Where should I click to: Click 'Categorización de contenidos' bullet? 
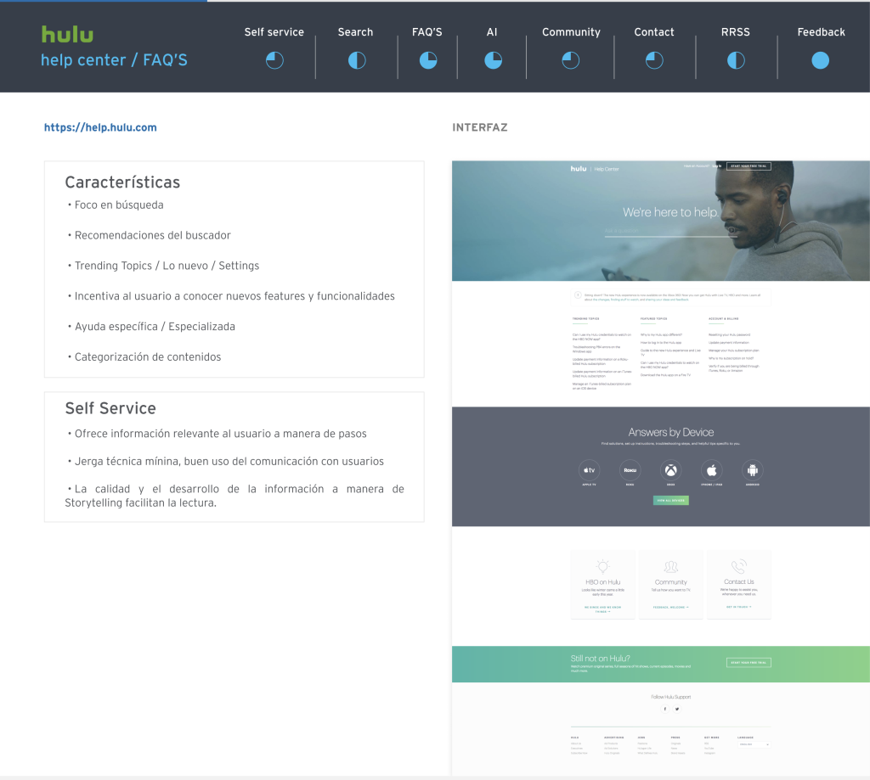pyautogui.click(x=148, y=357)
